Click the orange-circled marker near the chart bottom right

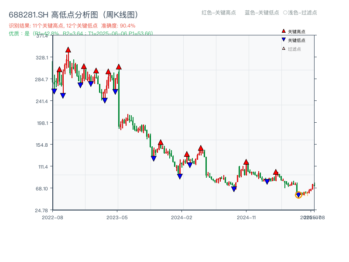[299, 195]
